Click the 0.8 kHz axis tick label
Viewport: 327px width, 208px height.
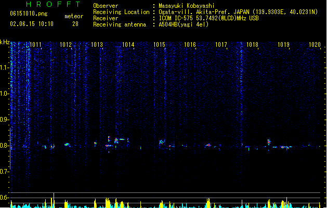[x=4, y=146]
